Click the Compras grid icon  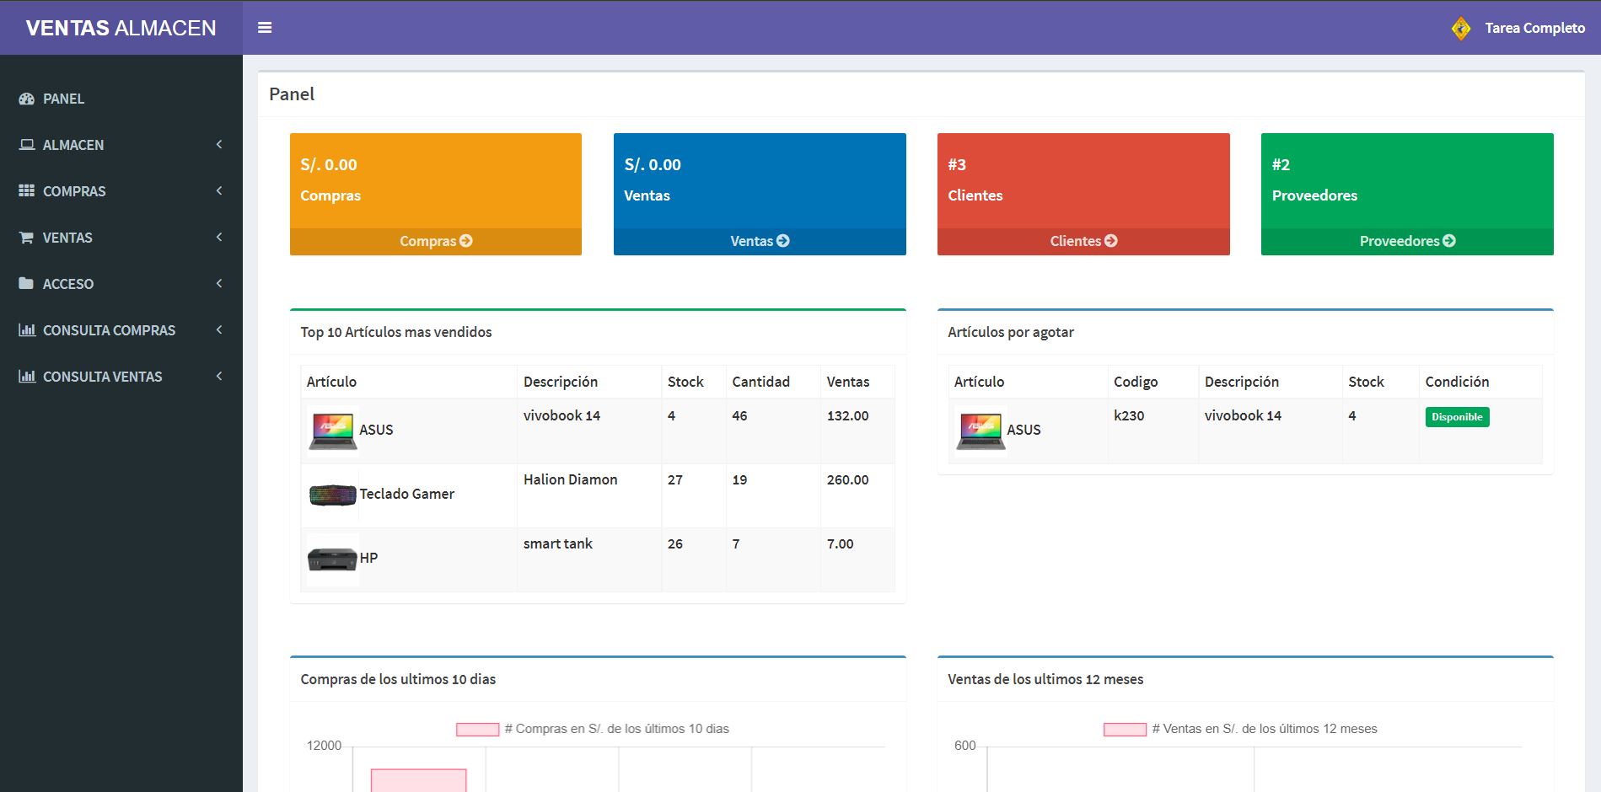[26, 191]
